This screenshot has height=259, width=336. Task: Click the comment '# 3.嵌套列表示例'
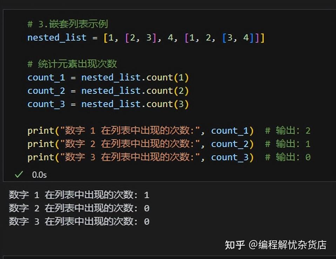[68, 24]
